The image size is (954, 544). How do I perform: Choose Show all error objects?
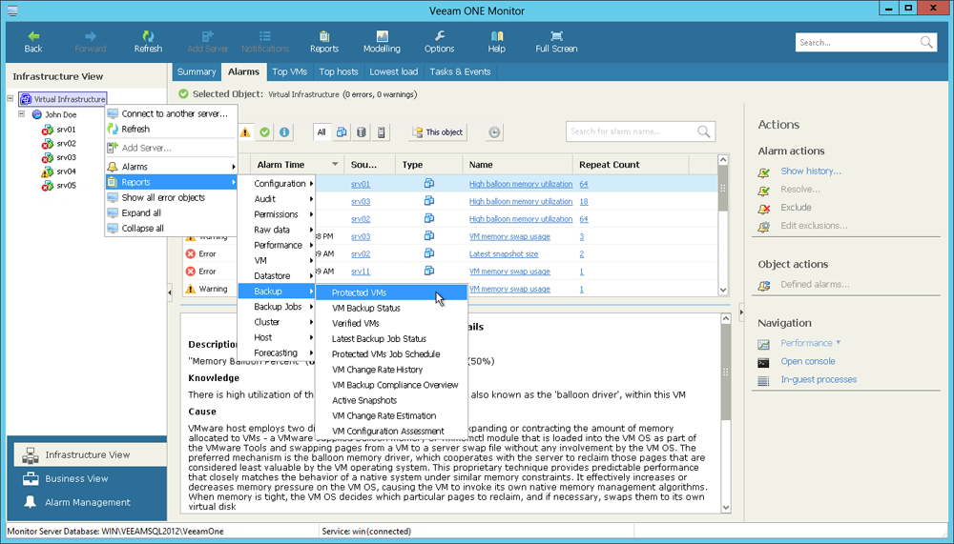171,197
